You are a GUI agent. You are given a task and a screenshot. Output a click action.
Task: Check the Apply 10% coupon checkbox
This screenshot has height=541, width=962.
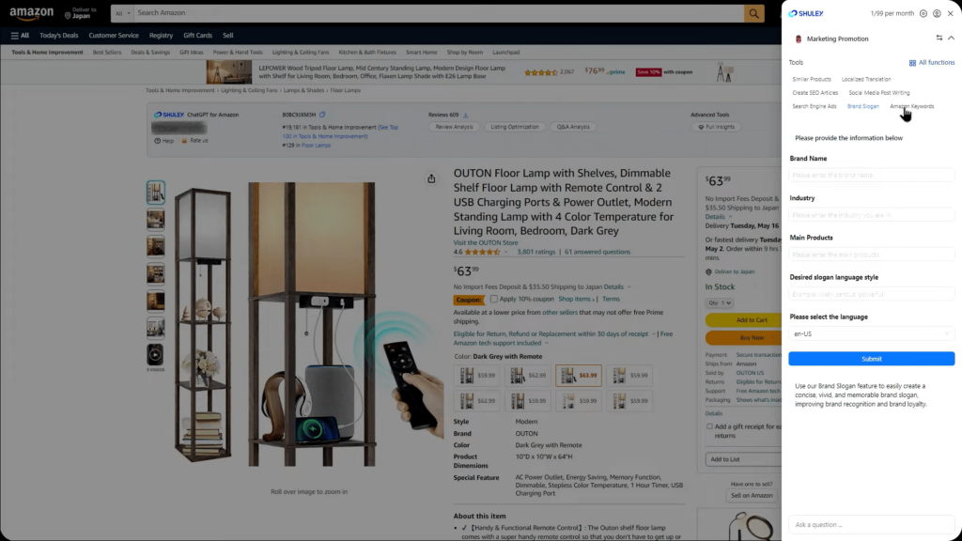tap(494, 300)
